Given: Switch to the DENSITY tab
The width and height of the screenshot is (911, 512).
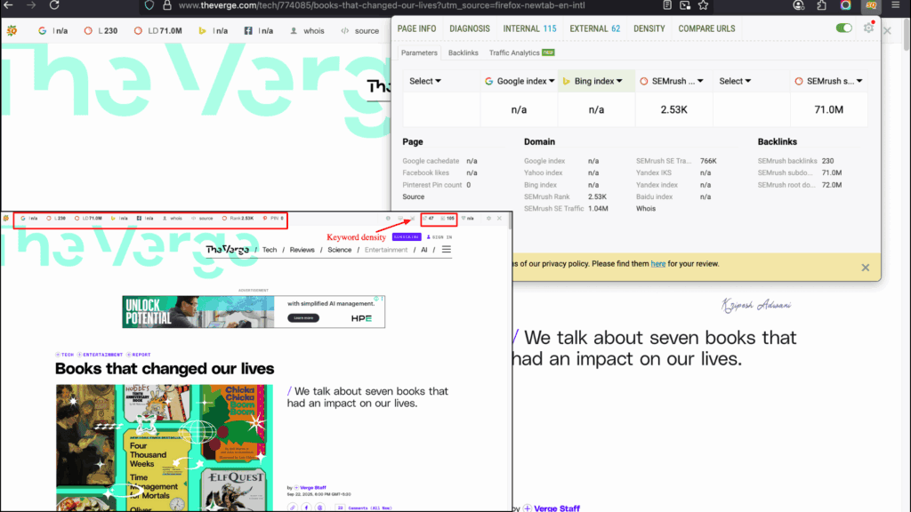Looking at the screenshot, I should [649, 28].
